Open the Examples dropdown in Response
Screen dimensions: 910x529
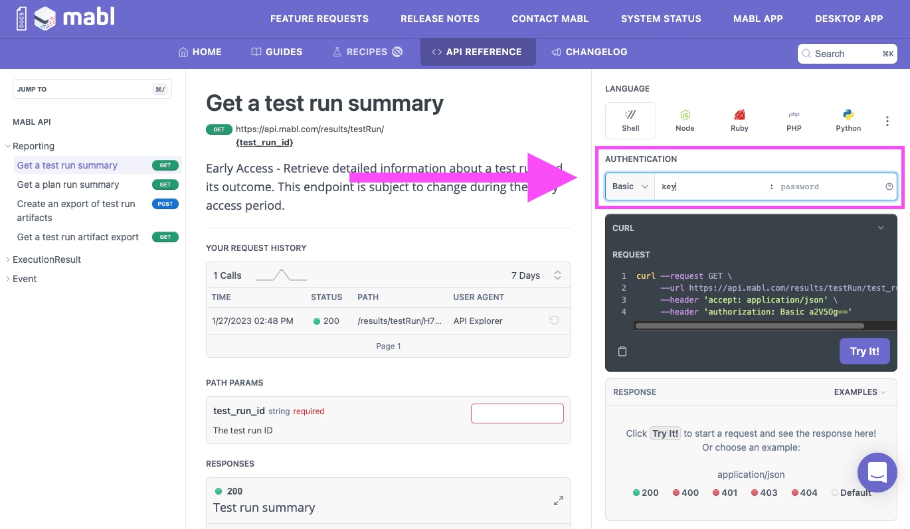860,392
